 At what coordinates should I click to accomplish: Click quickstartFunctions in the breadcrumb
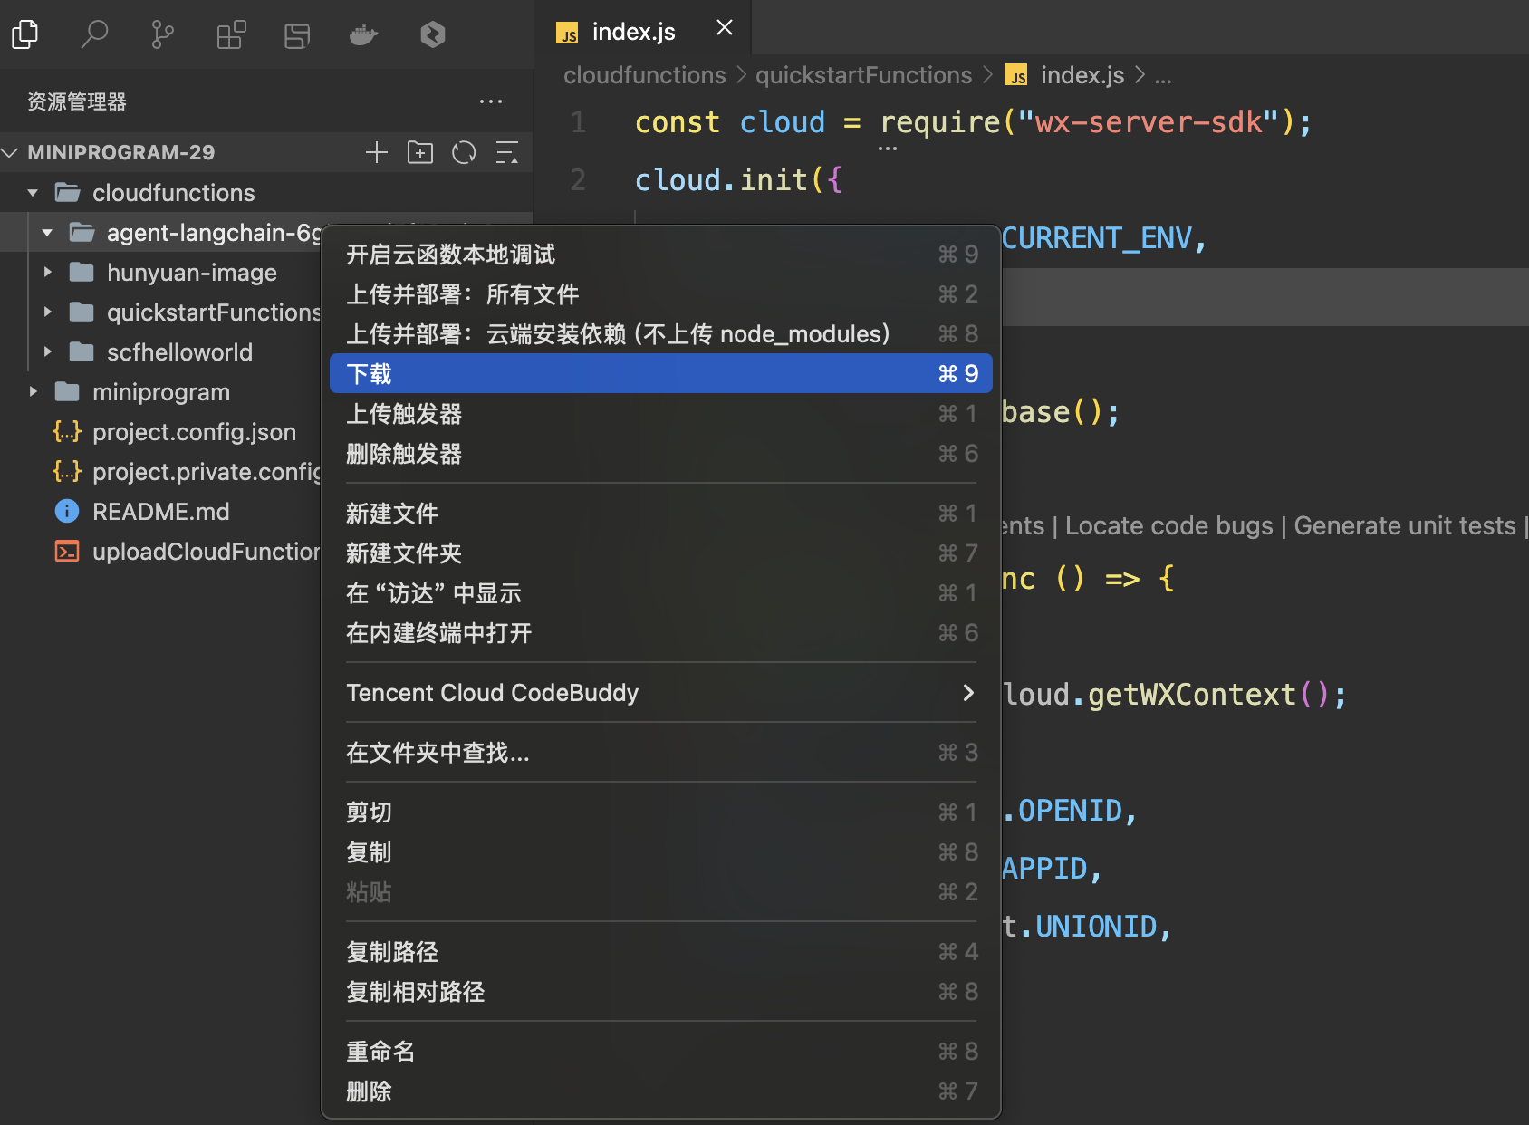863,75
